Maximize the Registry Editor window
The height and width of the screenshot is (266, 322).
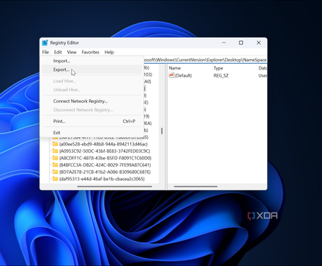coord(241,42)
